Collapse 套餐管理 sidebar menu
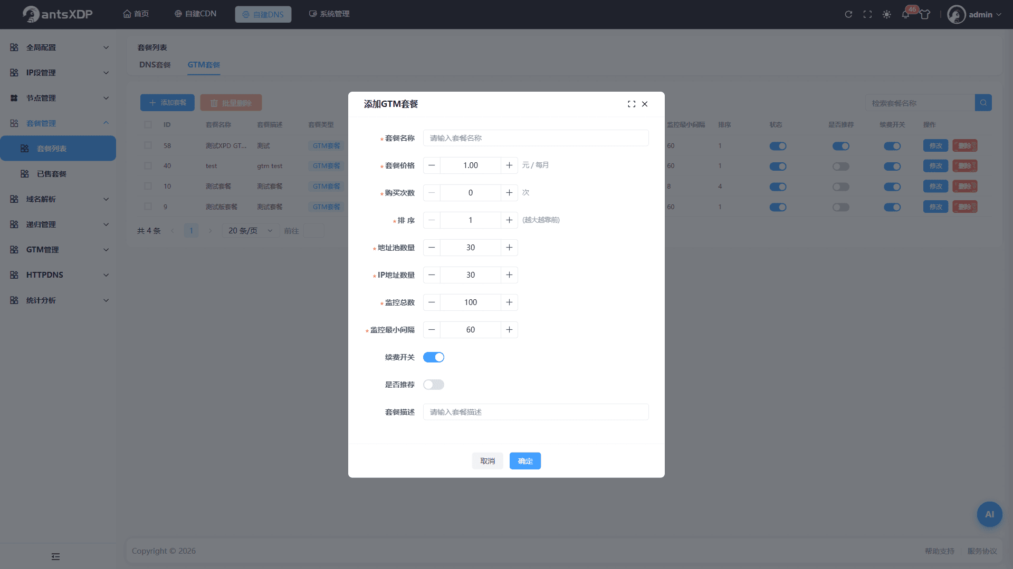The height and width of the screenshot is (569, 1013). (58, 123)
